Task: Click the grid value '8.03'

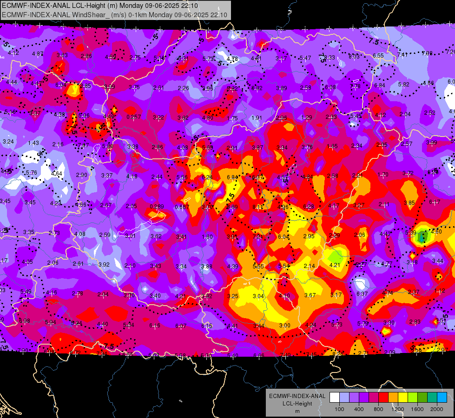Action: point(354,56)
